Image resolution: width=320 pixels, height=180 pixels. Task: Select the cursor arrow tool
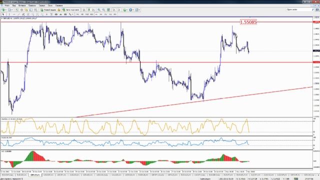click(3, 14)
